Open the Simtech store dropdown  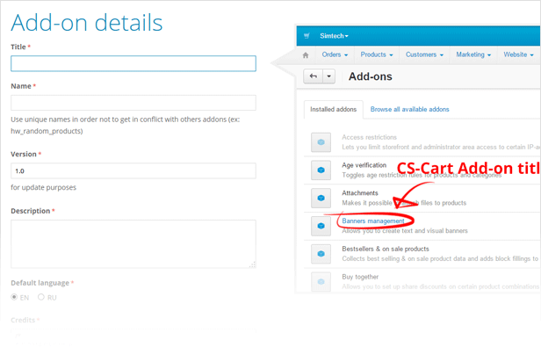click(x=334, y=36)
